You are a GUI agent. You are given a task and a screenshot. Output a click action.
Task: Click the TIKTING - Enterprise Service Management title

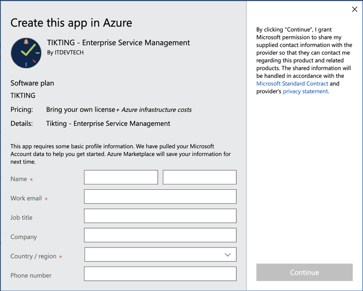(x=119, y=43)
